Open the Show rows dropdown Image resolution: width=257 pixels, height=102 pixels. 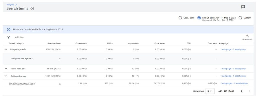[210, 91]
